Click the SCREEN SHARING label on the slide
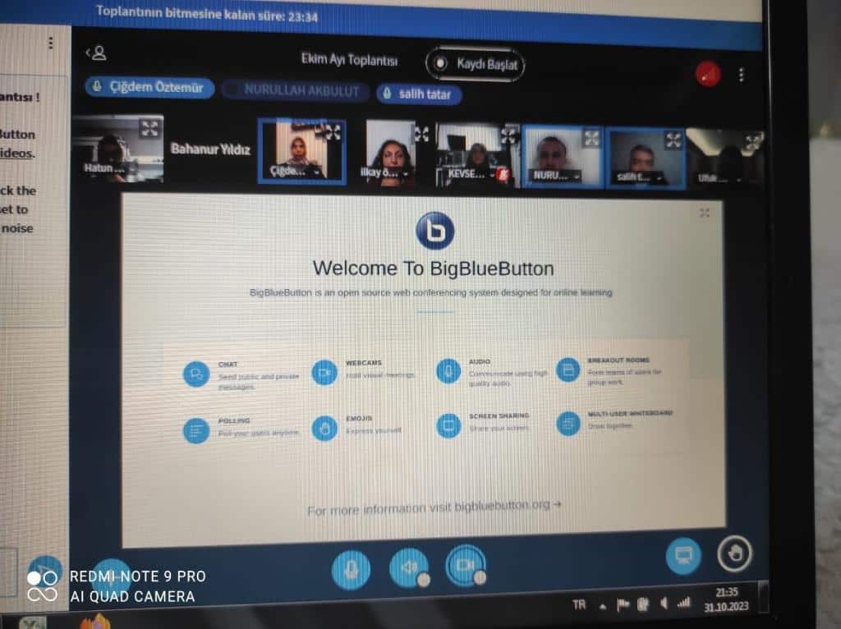 499,416
